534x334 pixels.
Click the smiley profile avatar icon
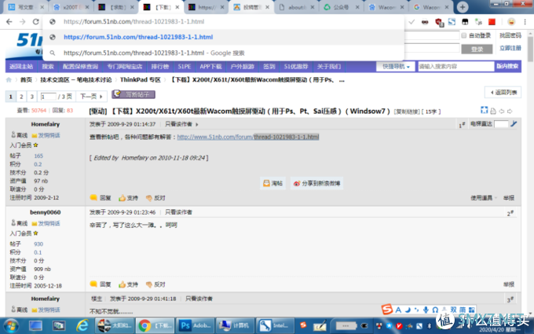point(511,22)
